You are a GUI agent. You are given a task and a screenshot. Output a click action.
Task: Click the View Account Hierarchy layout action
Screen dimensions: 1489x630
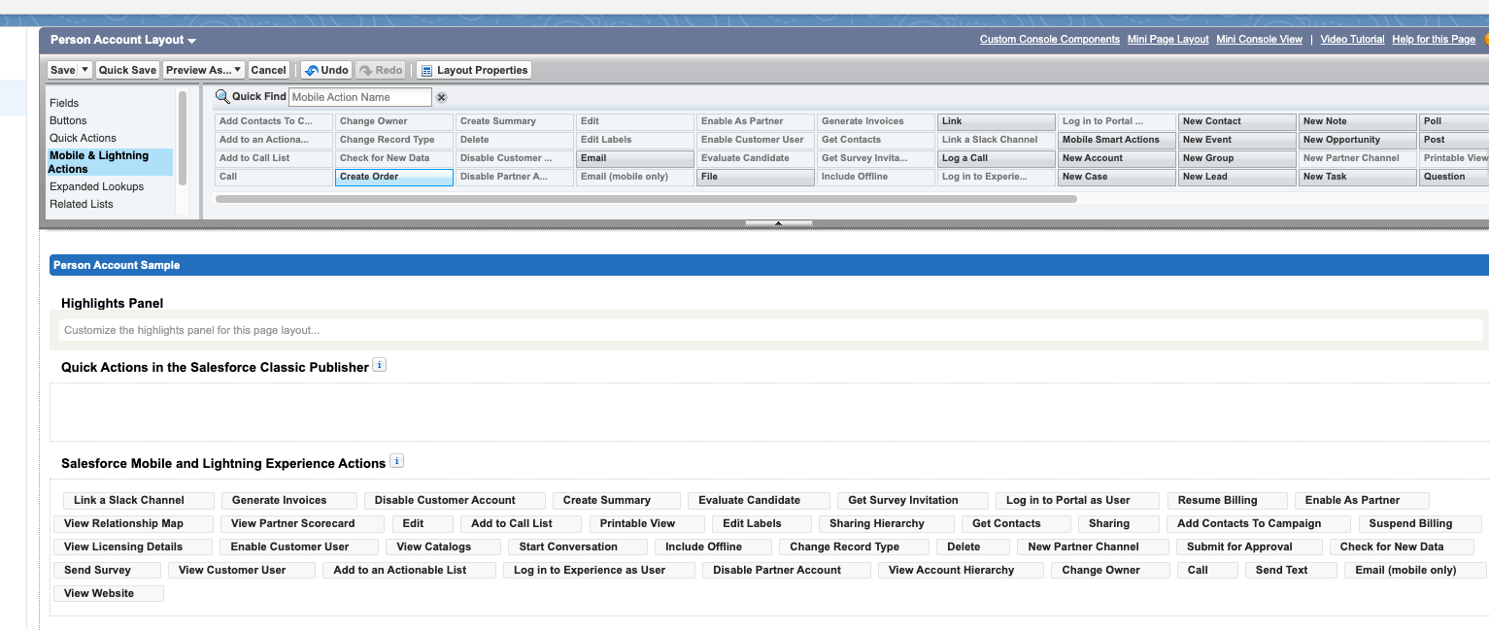tap(961, 570)
